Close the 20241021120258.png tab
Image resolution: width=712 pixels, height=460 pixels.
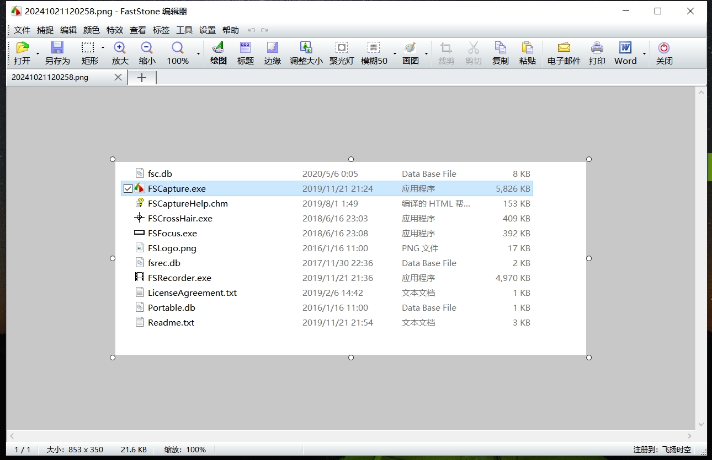(x=118, y=78)
